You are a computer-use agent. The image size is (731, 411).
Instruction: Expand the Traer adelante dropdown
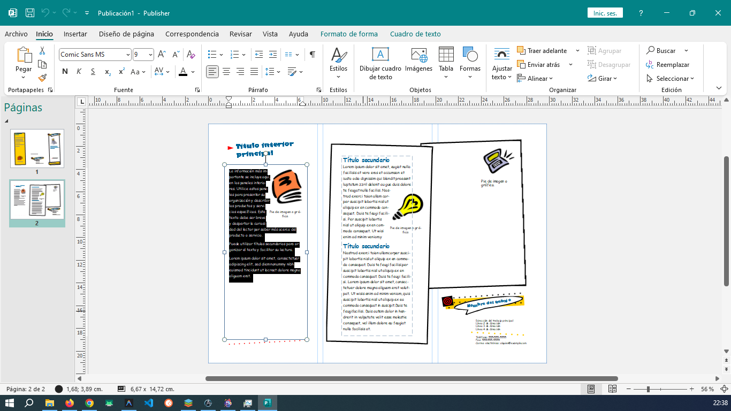(x=577, y=50)
